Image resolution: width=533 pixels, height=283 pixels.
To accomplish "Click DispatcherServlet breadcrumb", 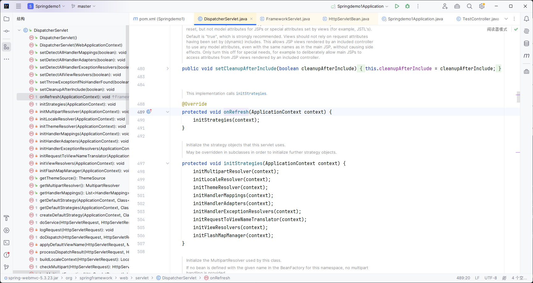I will pyautogui.click(x=176, y=278).
